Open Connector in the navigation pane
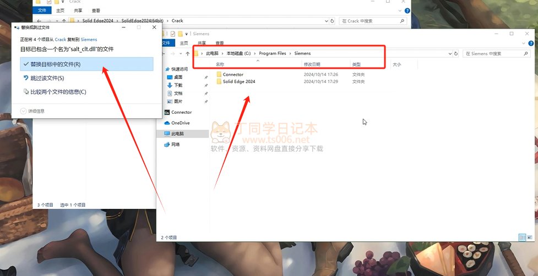Screen dimensions: 538x276 coord(178,112)
